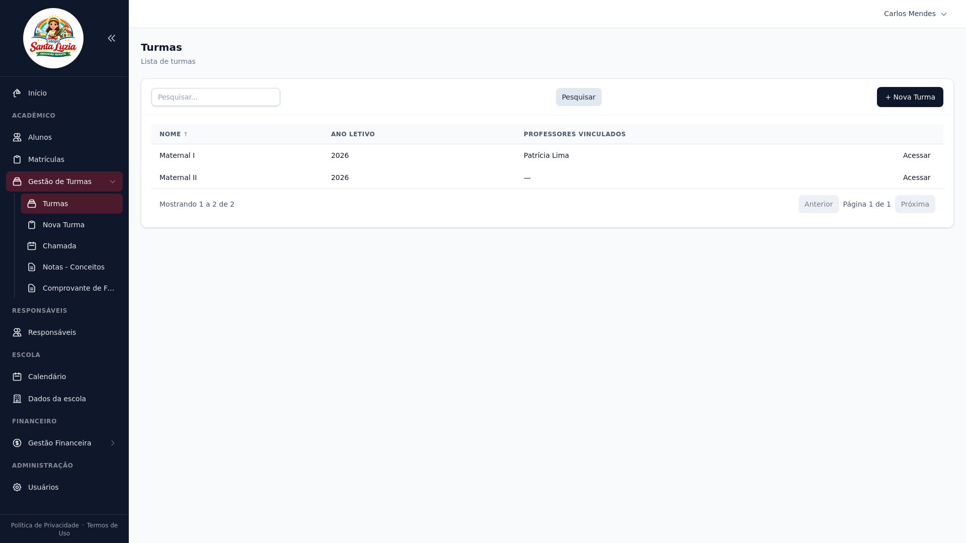Click the Usuários gear icon
Screen dimensions: 966x543
(17, 487)
